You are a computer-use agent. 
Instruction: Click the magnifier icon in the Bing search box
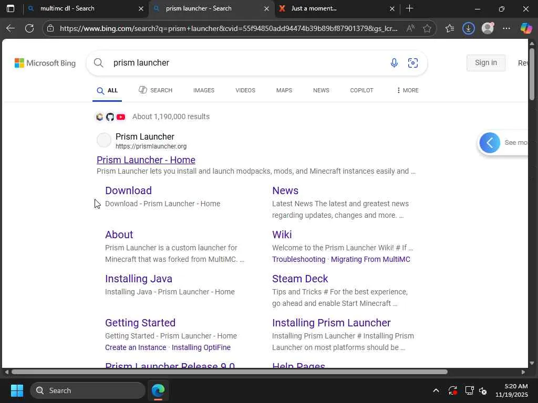click(x=98, y=63)
